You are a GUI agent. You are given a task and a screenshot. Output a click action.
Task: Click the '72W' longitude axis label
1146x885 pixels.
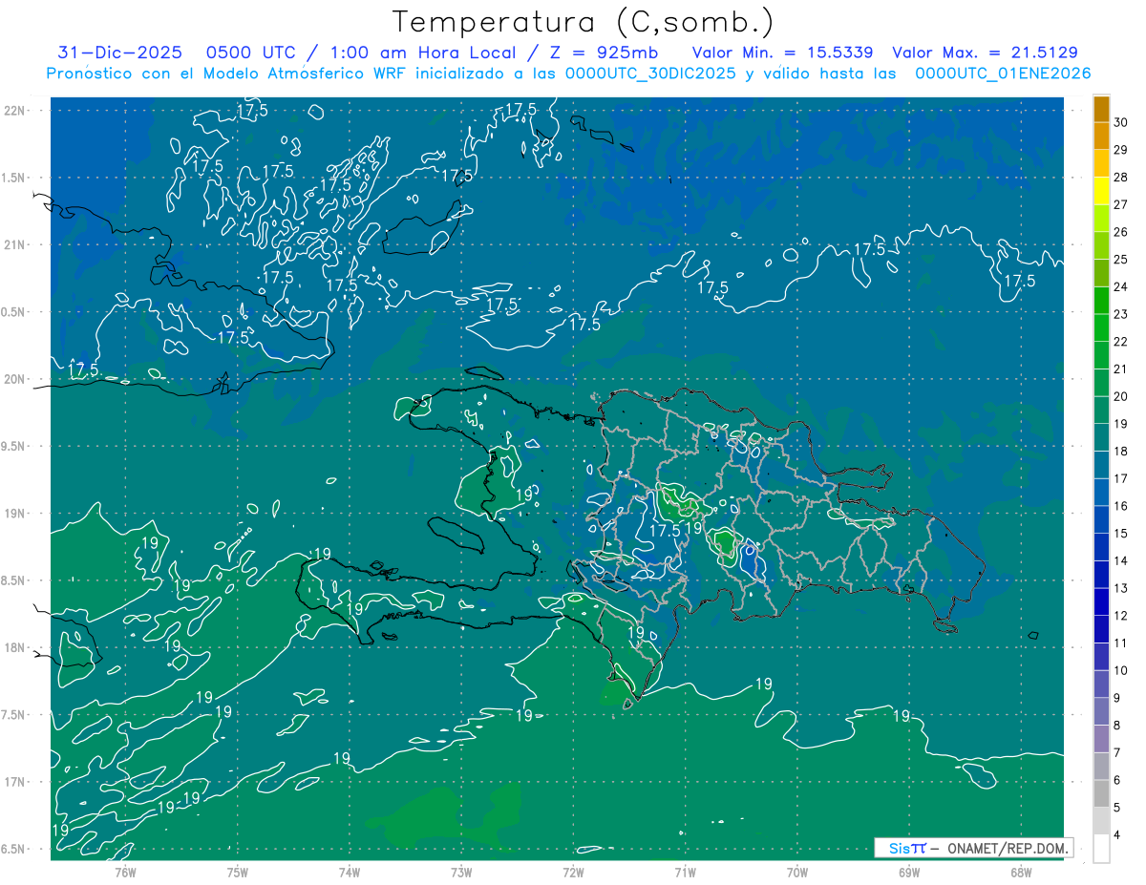pyautogui.click(x=573, y=872)
